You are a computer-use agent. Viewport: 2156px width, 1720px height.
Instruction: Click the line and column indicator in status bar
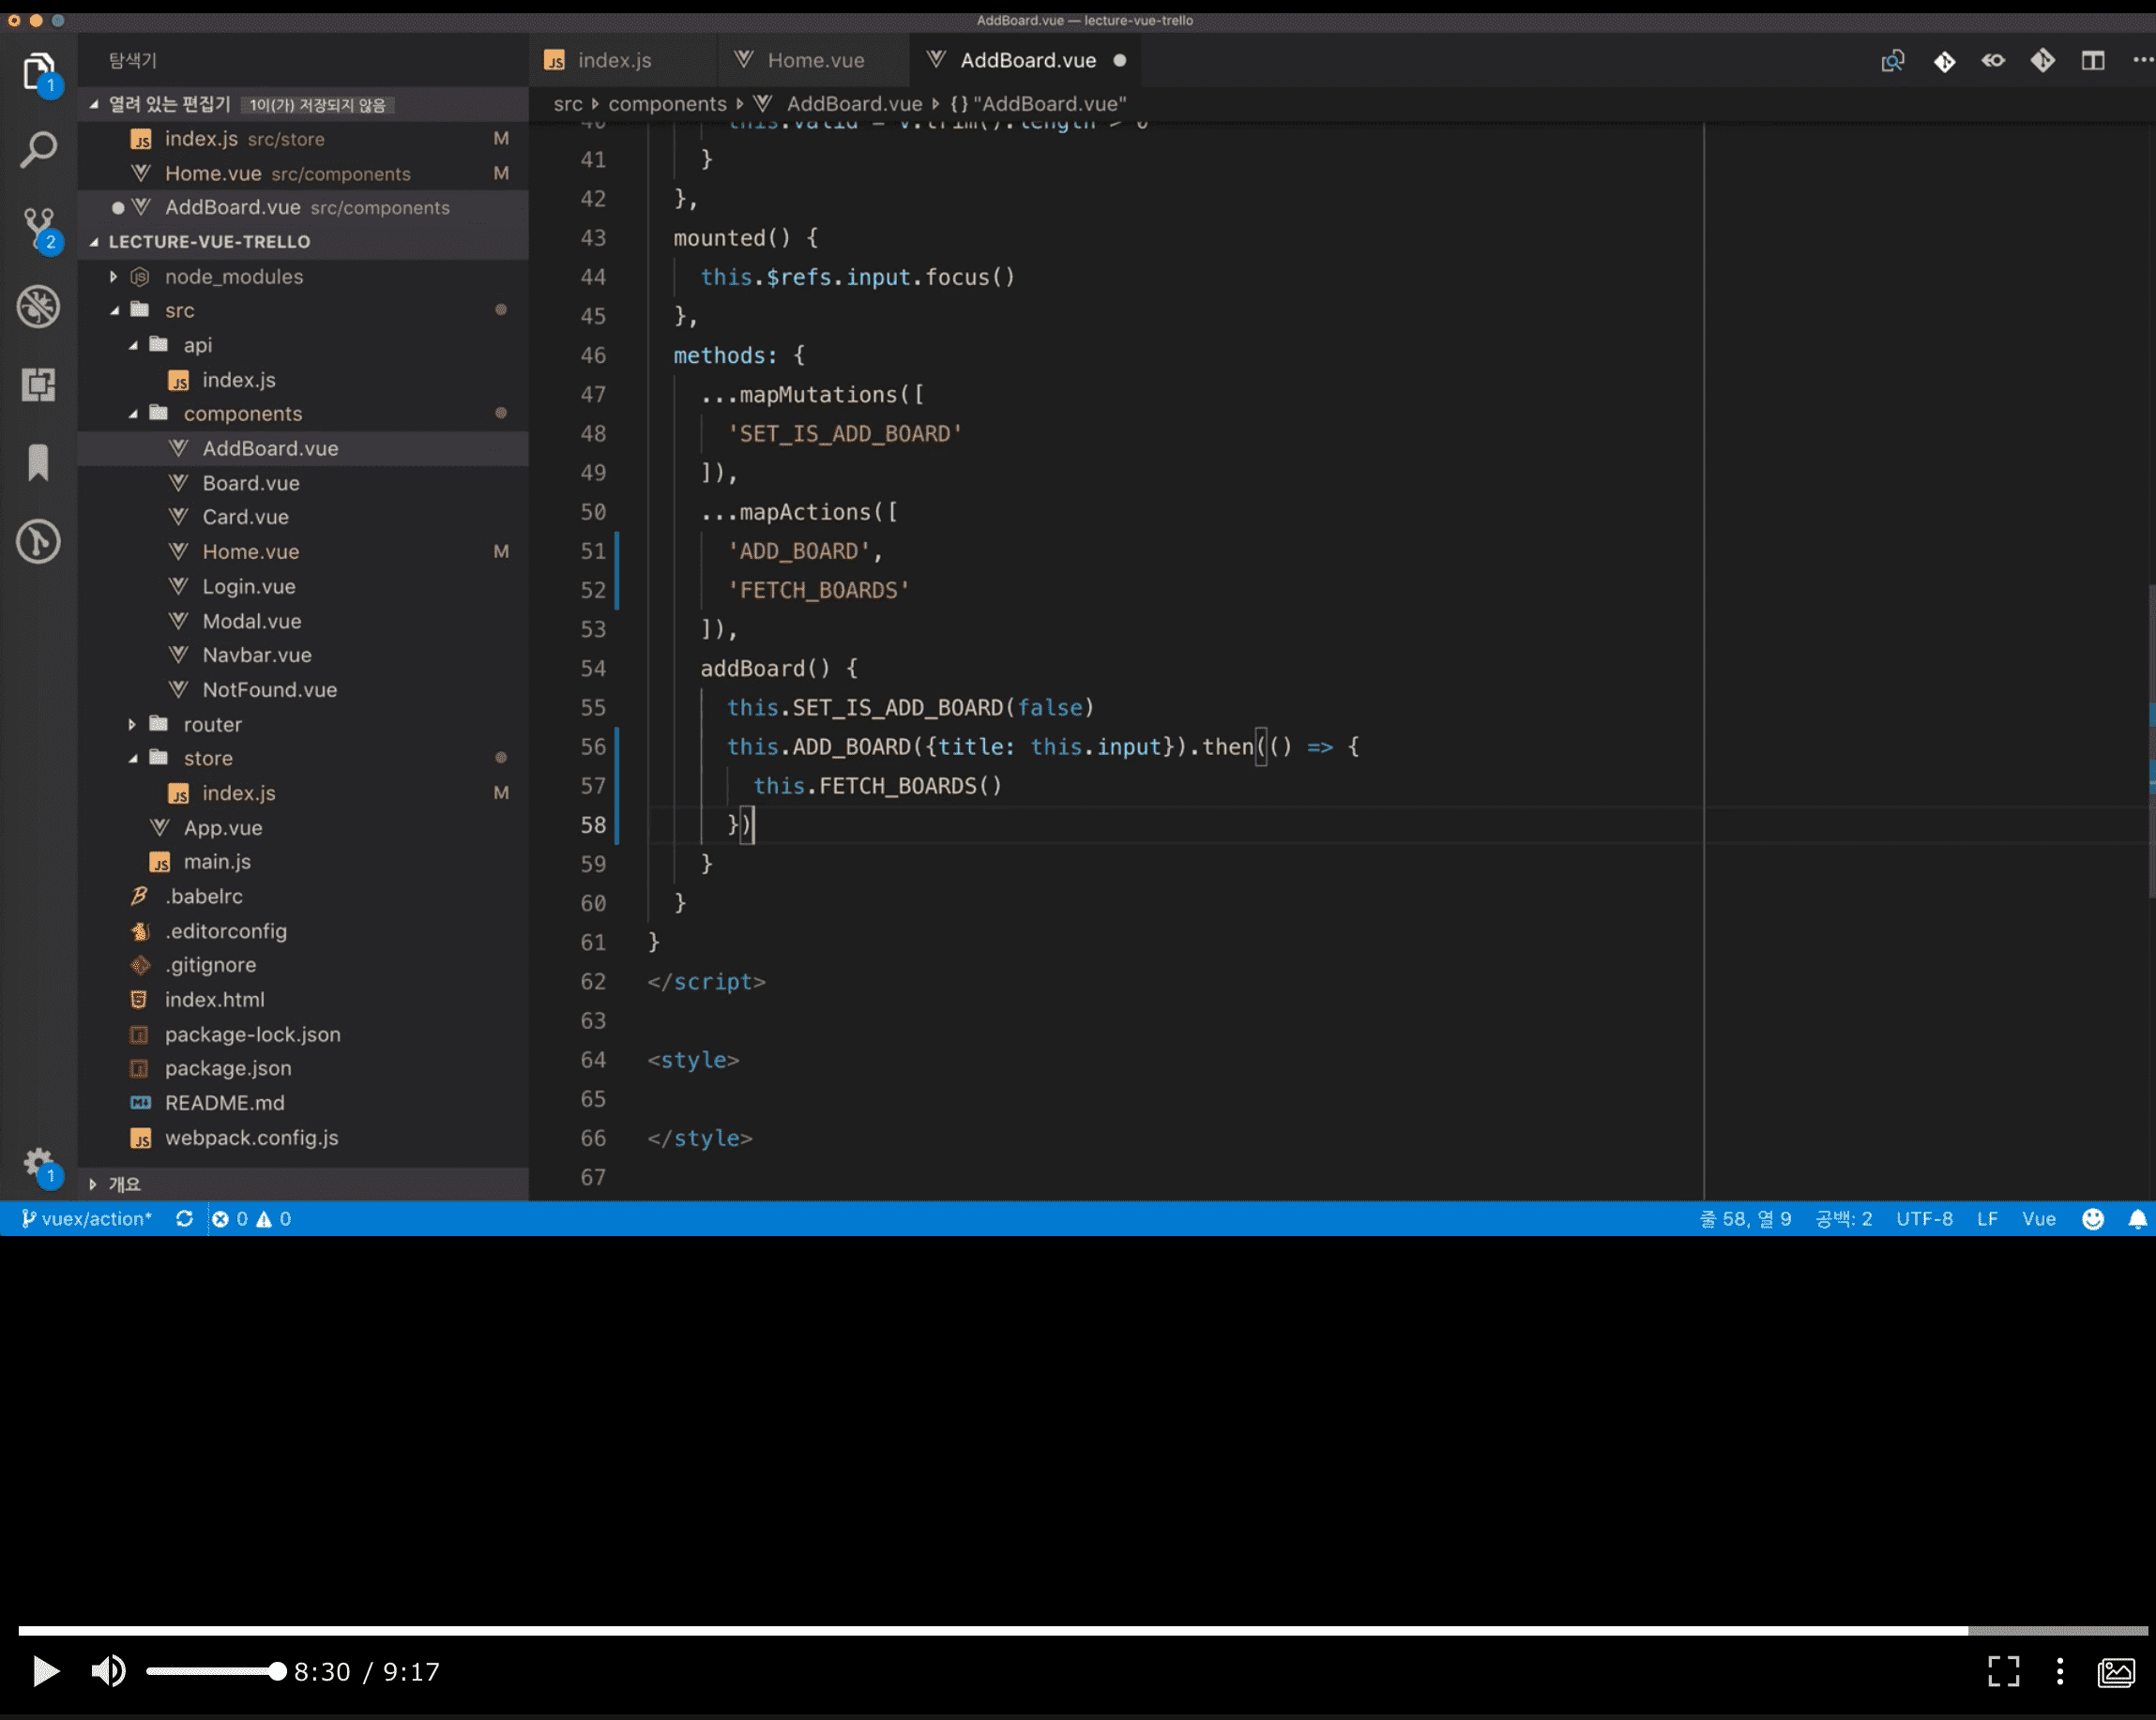tap(1745, 1219)
